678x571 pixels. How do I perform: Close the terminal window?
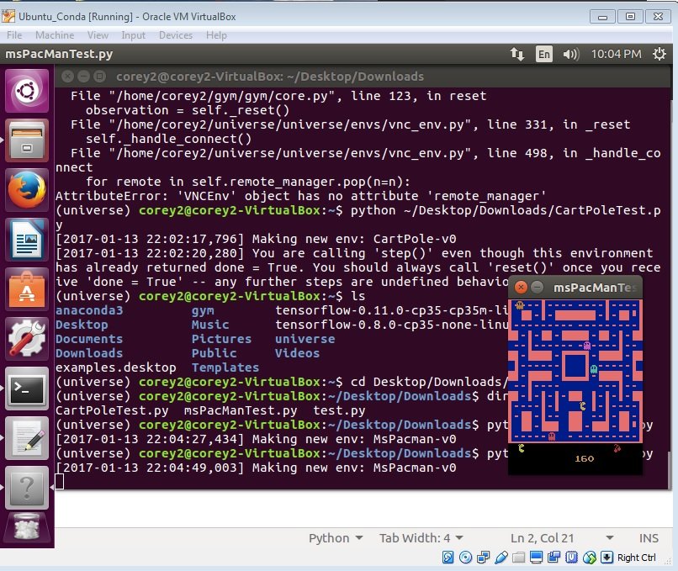click(x=67, y=77)
